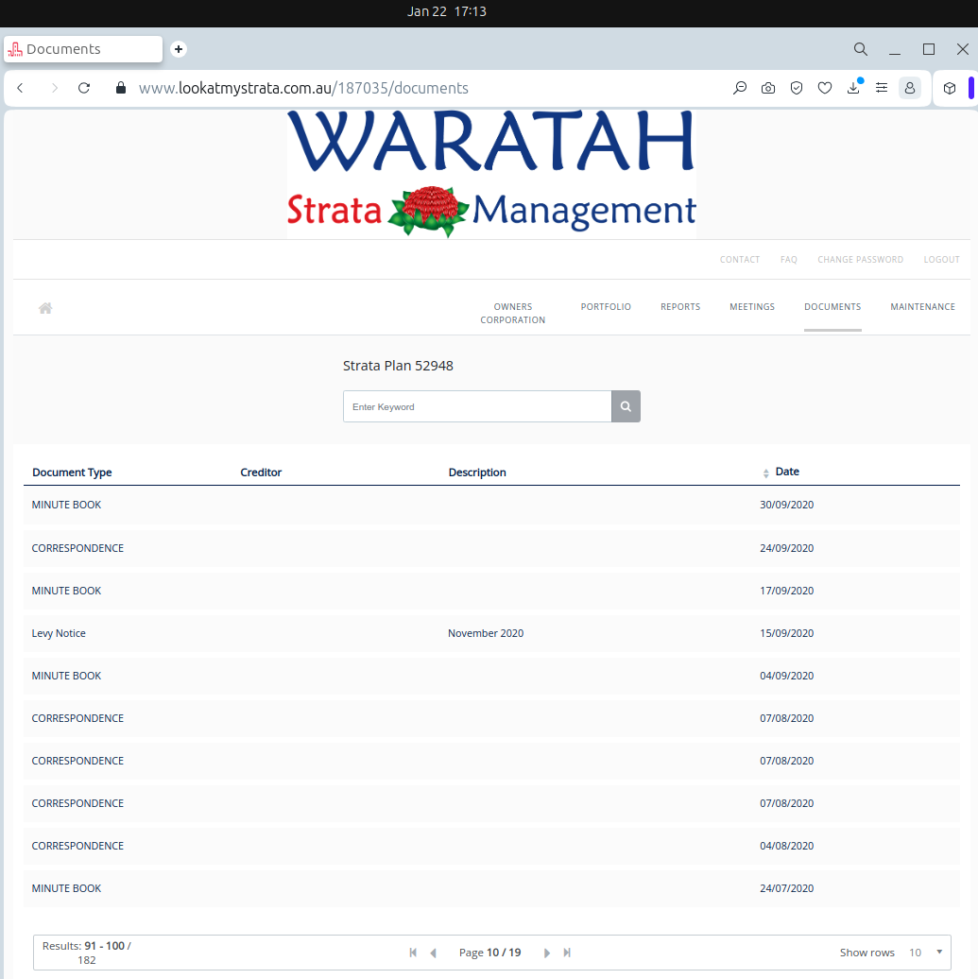Click the heart bookmark icon

click(825, 88)
